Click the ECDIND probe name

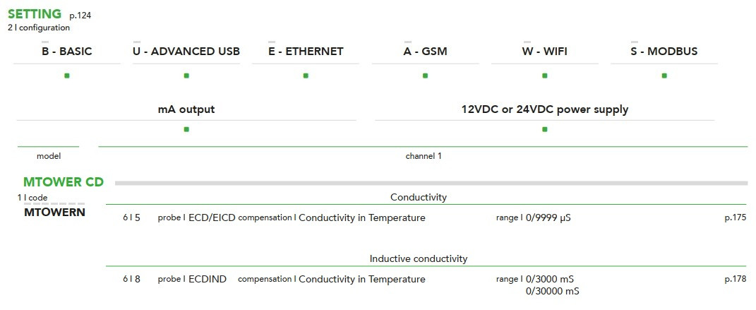point(208,279)
